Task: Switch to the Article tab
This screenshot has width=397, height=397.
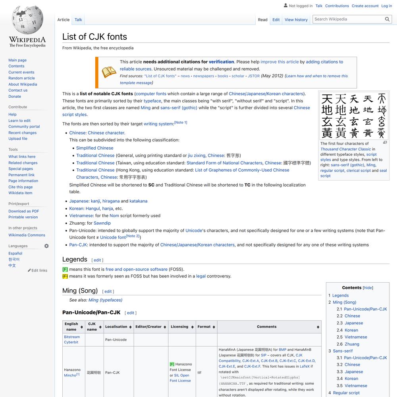Action: 63,20
